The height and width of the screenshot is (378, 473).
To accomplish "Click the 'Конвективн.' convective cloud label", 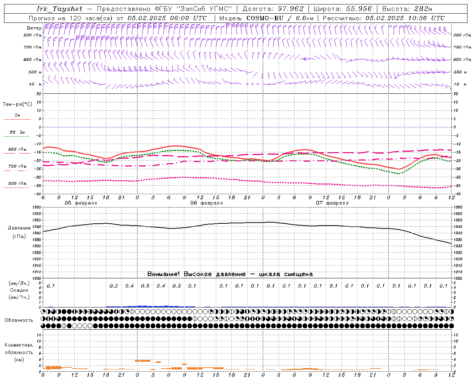I will tap(19, 345).
